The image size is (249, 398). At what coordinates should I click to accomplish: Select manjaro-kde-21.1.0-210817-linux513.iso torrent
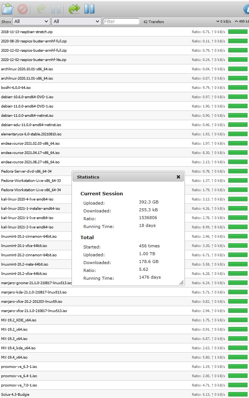tap(124, 292)
